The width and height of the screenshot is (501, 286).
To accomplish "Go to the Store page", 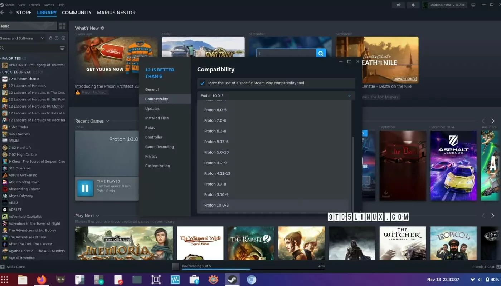I will click(24, 13).
